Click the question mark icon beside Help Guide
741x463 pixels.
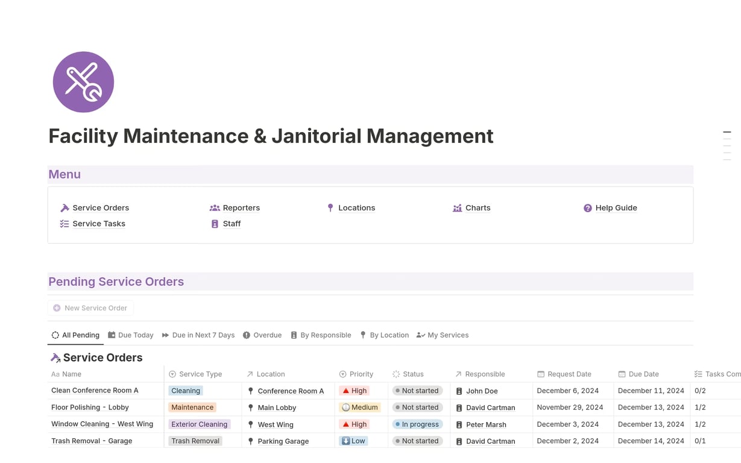[x=588, y=208]
